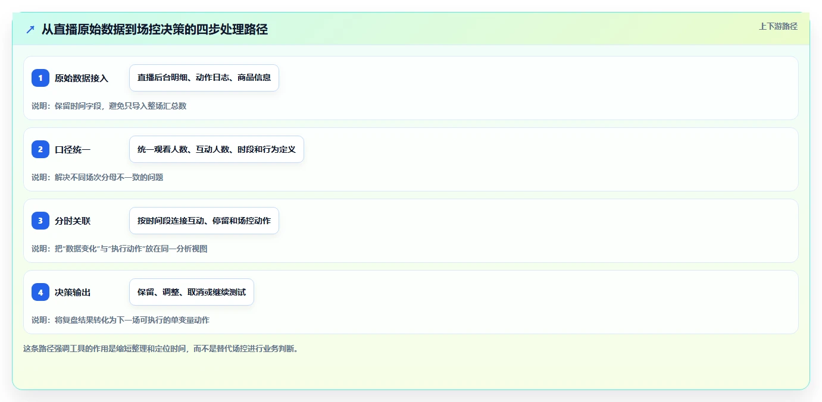Screen dimensions: 822x402
Task: Click the 决策输出 step label
Action: coord(73,292)
